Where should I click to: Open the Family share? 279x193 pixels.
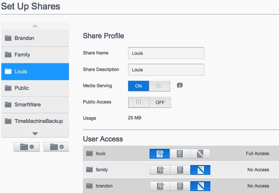point(35,55)
